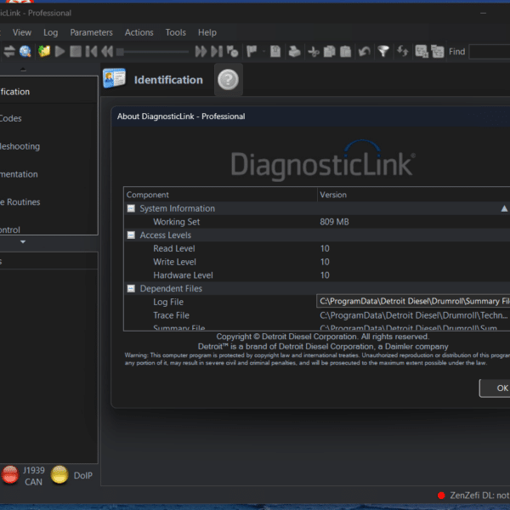Click the Cut scissors icon
This screenshot has height=510, width=510.
pos(314,51)
